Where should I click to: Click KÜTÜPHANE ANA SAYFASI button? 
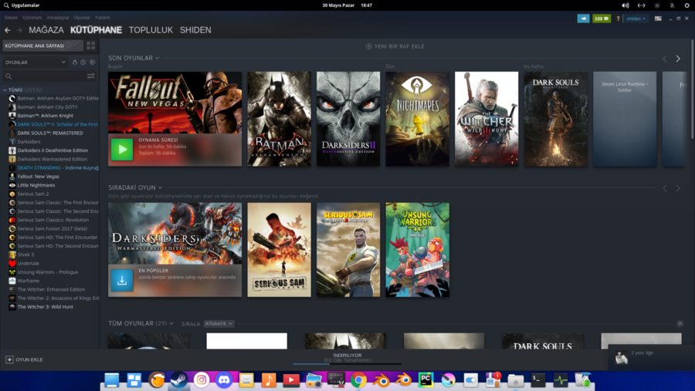coord(43,46)
